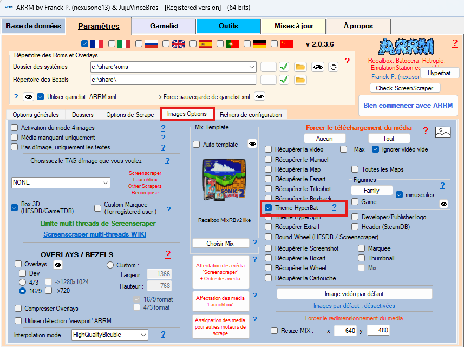Screen dimensions: 464x347
Task: Choose the German flag language
Action: point(259,44)
